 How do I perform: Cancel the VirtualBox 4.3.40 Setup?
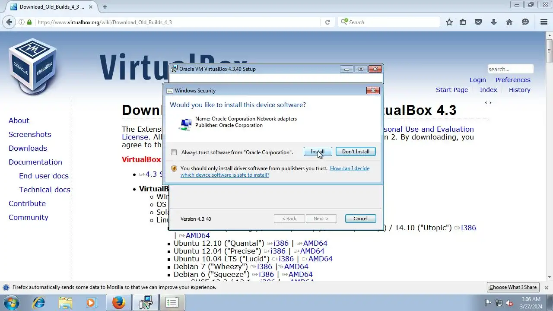tap(360, 219)
